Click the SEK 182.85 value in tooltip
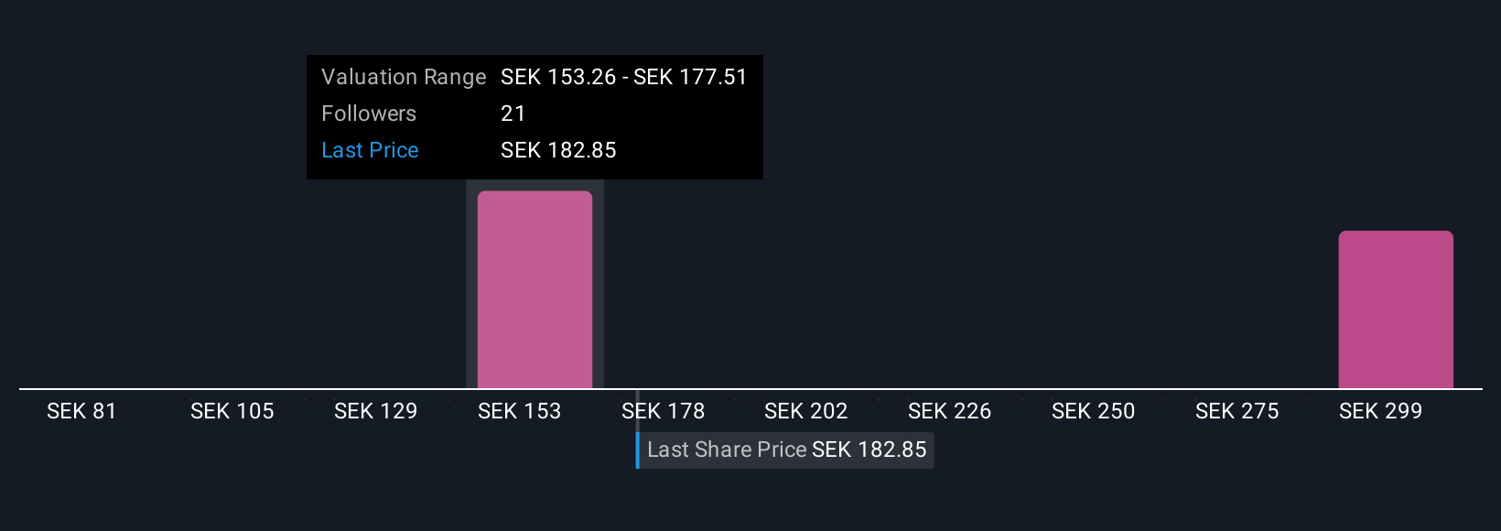 pyautogui.click(x=558, y=150)
